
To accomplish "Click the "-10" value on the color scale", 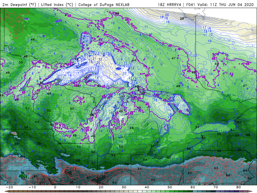I will [32, 187].
